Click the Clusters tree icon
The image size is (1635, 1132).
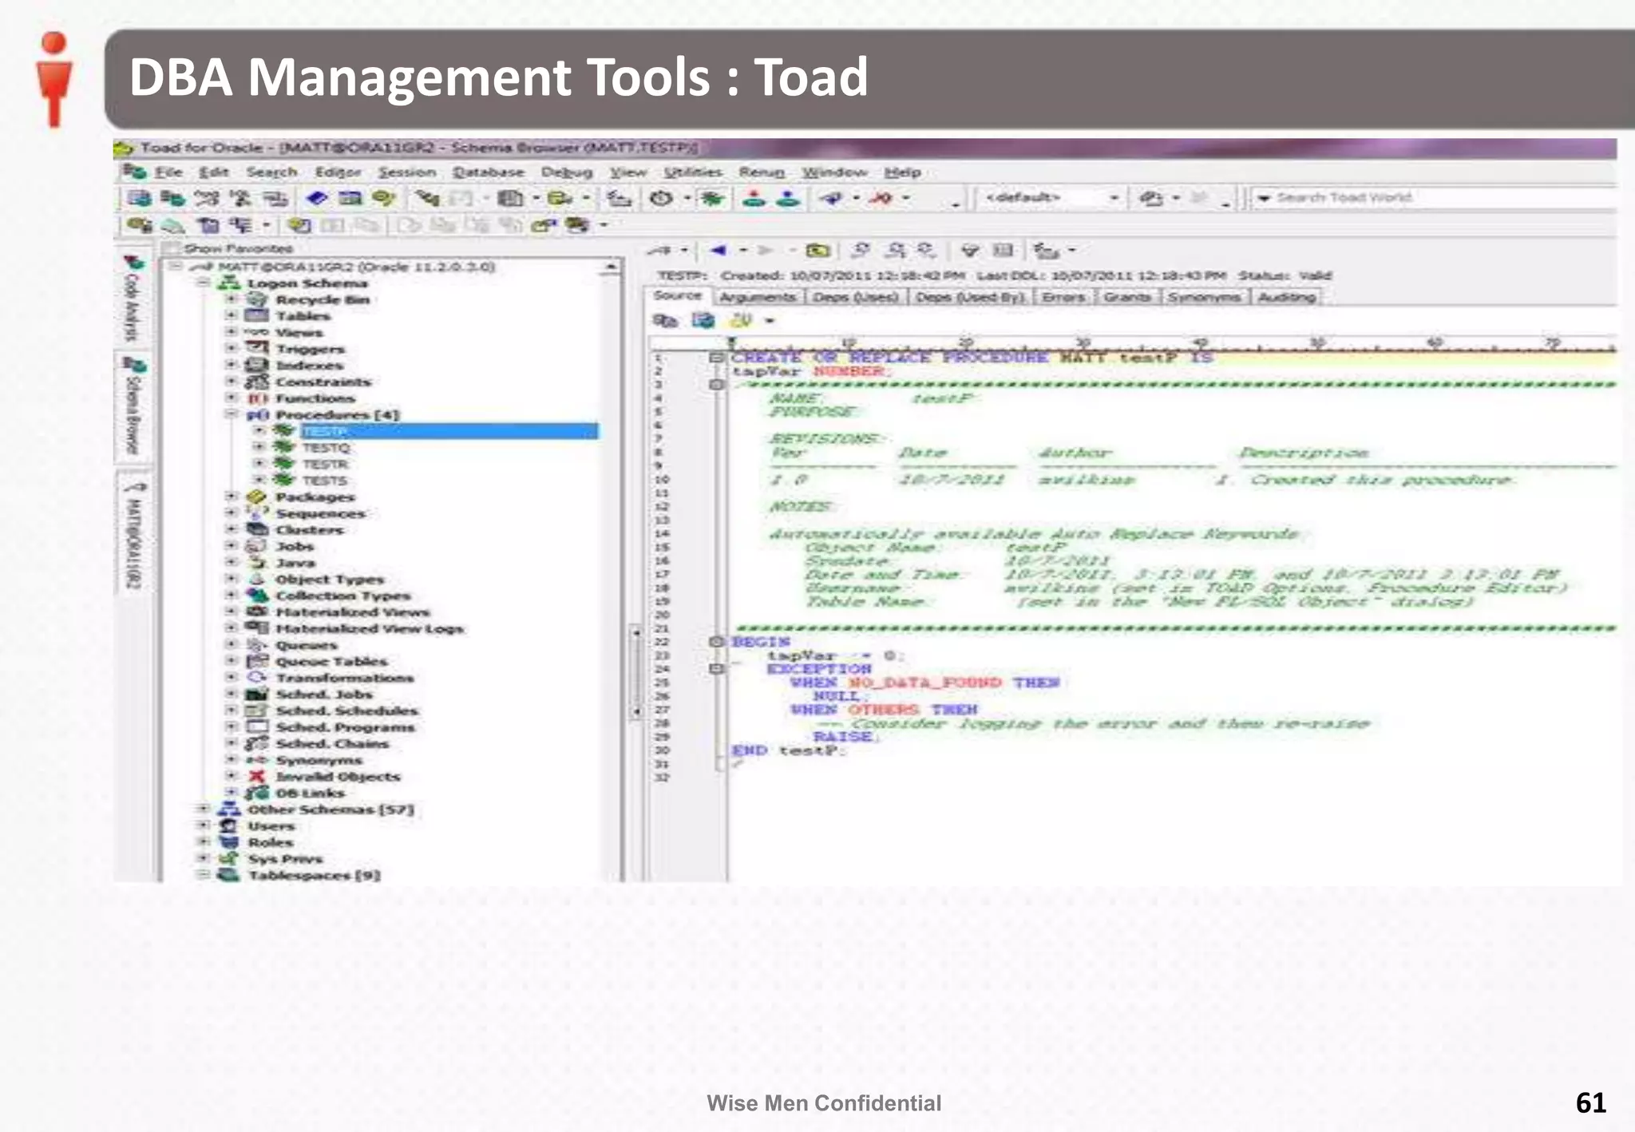256,529
